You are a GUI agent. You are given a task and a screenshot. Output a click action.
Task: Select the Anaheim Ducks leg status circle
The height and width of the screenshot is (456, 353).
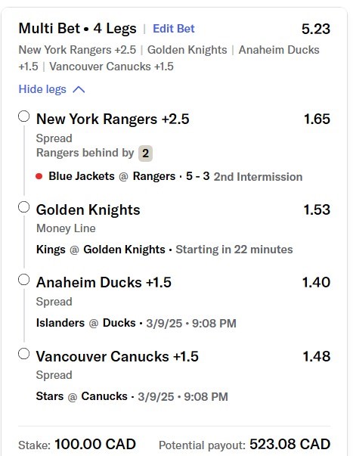tap(24, 280)
